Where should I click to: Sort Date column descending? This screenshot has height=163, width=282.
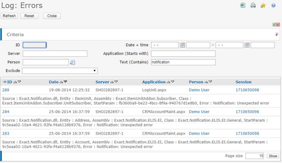pos(66,82)
